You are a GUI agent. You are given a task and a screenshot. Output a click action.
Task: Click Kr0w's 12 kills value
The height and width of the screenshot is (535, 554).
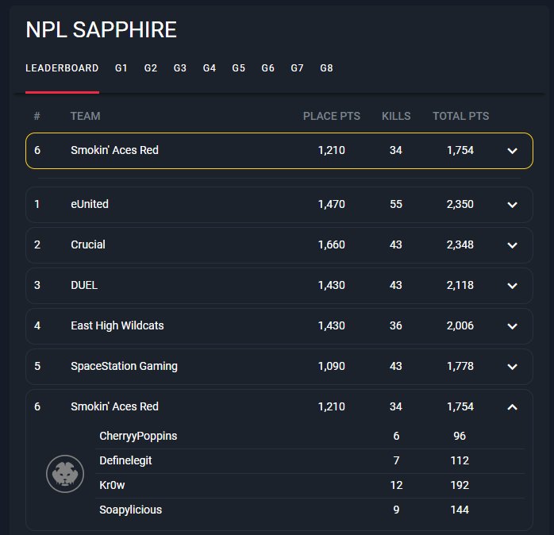pyautogui.click(x=396, y=485)
